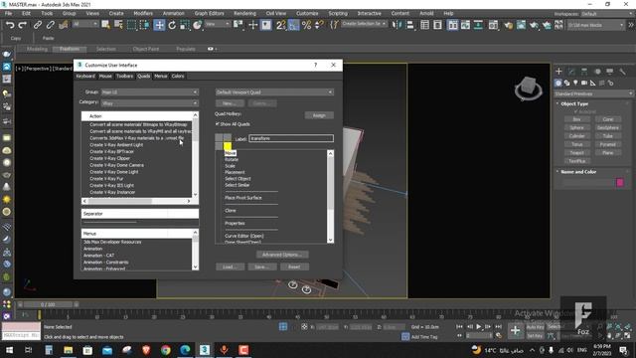This screenshot has height=358, width=636.
Task: Click the Reset button in dialog
Action: (294, 267)
